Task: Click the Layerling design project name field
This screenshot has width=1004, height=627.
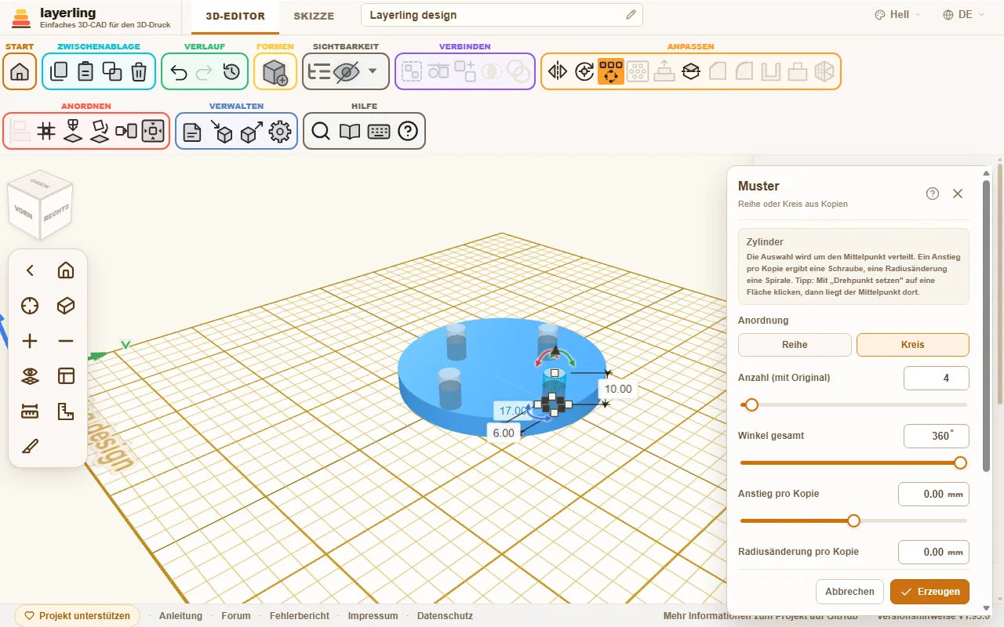Action: [x=502, y=15]
